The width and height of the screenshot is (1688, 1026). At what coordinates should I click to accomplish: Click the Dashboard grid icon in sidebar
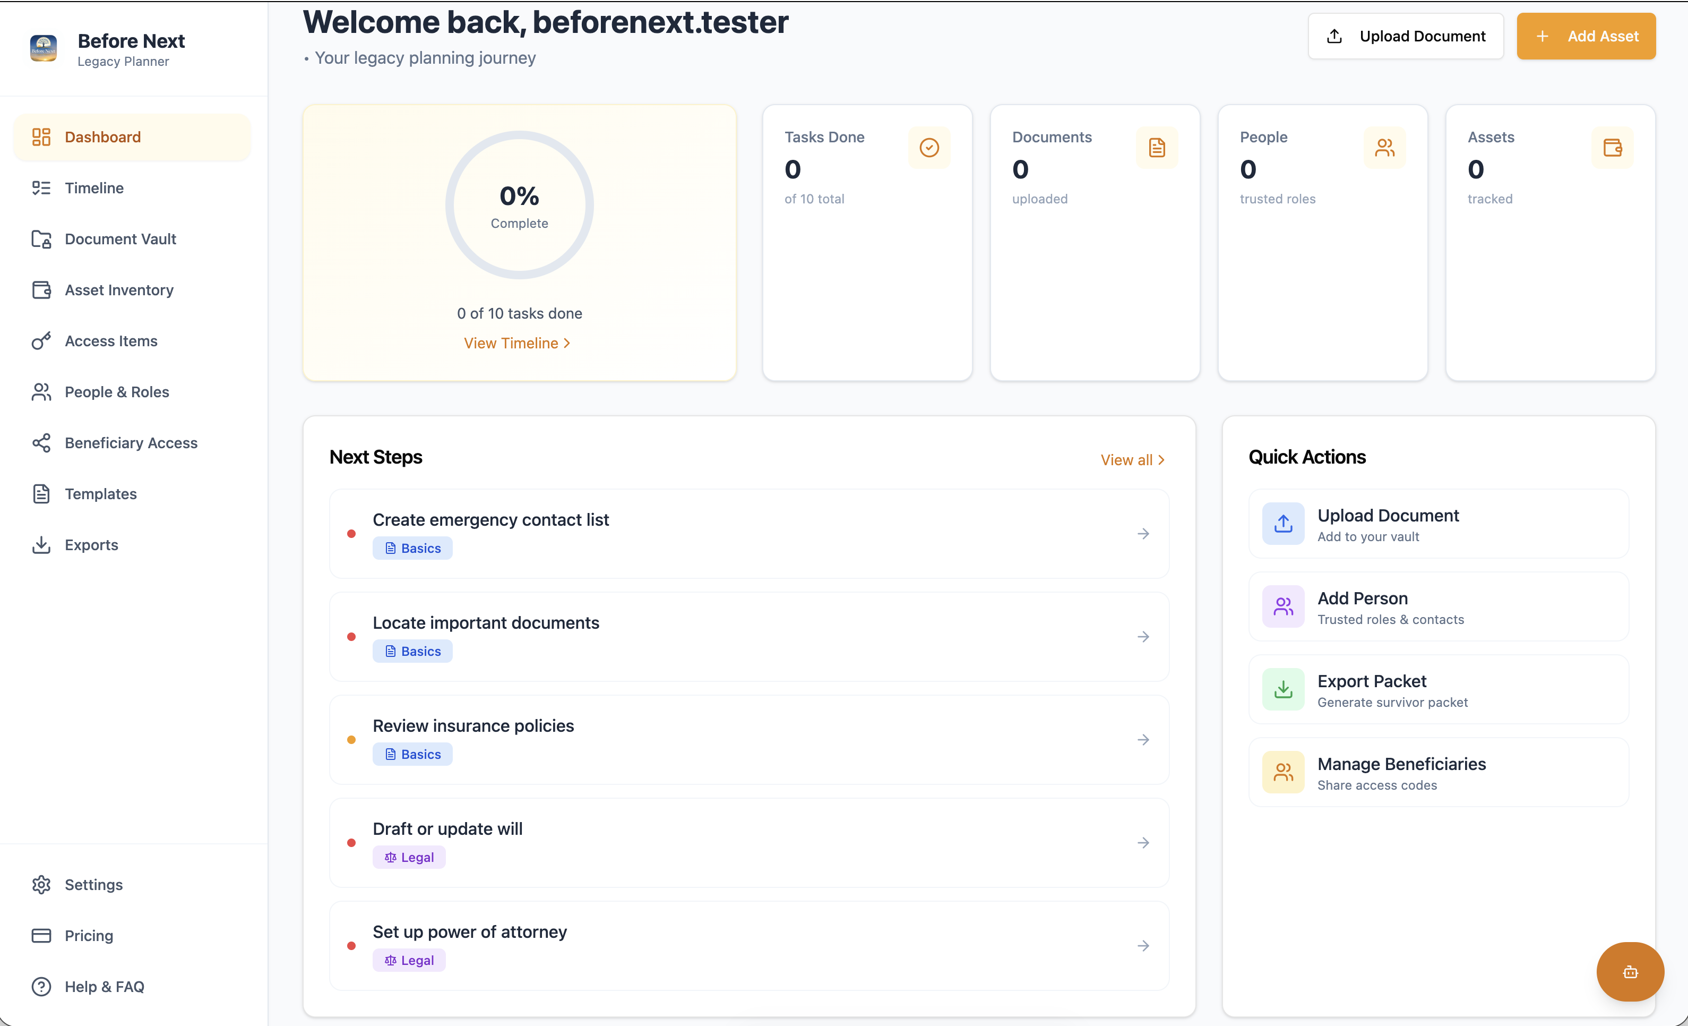(x=41, y=137)
